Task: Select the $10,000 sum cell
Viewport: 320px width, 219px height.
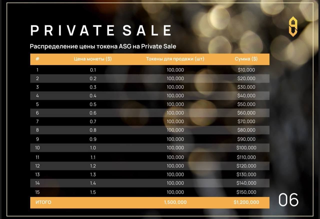Action: pos(246,70)
